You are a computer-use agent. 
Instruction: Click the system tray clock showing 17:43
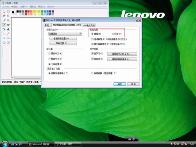click(x=191, y=144)
